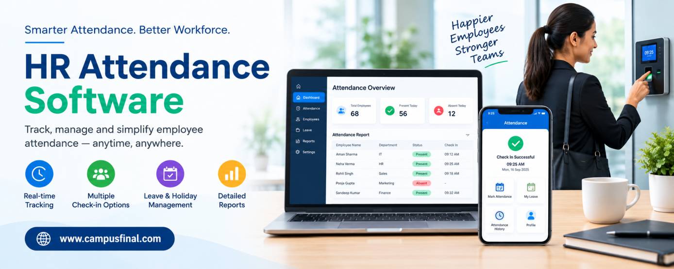Click the 09:18 AM check-in time
The height and width of the screenshot is (269, 674).
point(452,174)
